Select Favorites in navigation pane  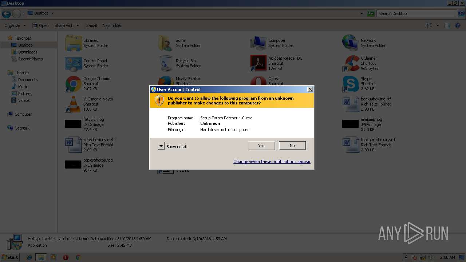click(x=23, y=38)
